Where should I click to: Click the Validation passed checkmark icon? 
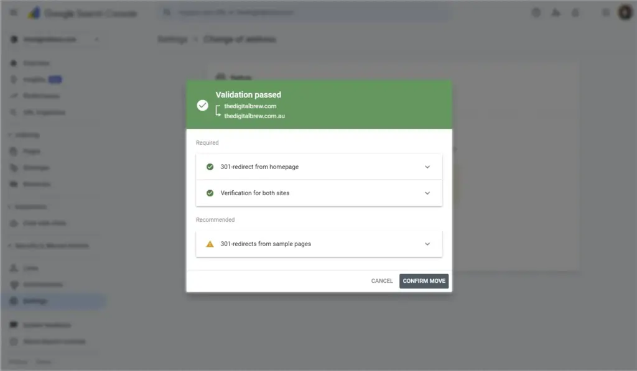point(202,106)
